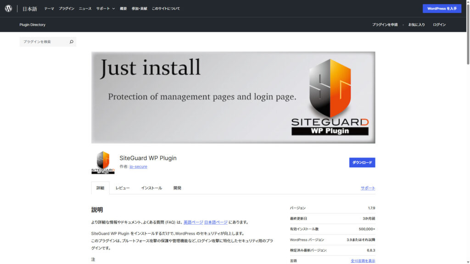Click the SiteGuard banner image
Viewport: 470px width, 264px height.
(233, 97)
